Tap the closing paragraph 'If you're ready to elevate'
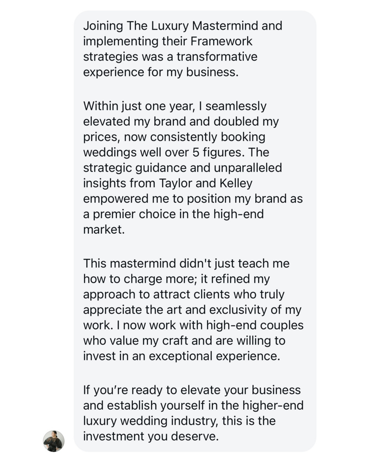Viewport: 370px width, 463px height. click(193, 413)
